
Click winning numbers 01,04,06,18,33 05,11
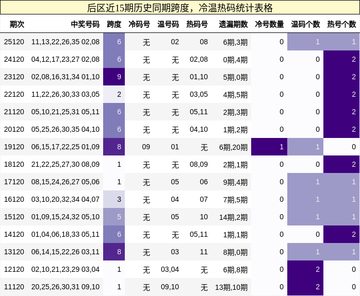tap(66, 234)
